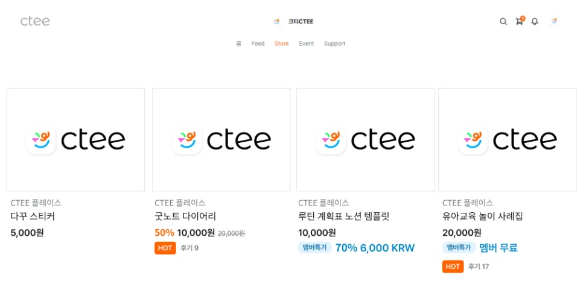The height and width of the screenshot is (284, 583).
Task: Open 루틴 계획표 노션 템플릿 product link
Action: 343,216
